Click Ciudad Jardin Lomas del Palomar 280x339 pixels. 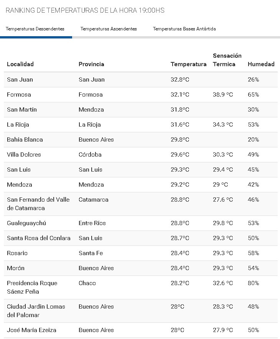point(36,311)
